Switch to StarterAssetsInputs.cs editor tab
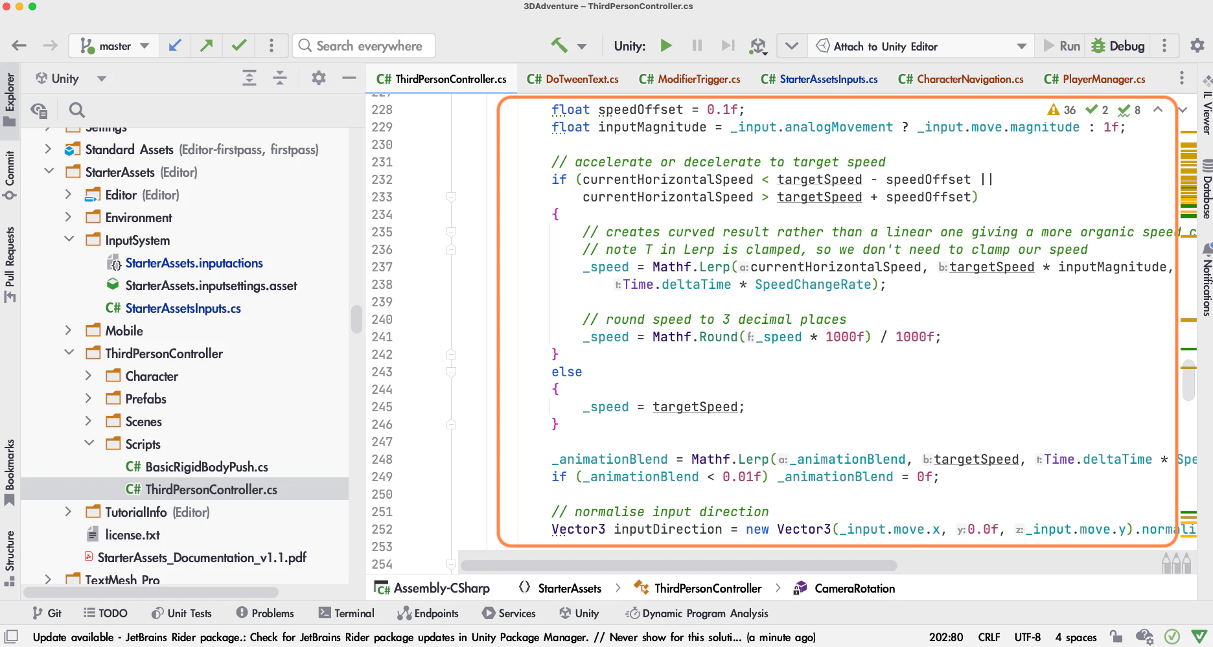The height and width of the screenshot is (647, 1213). click(820, 79)
